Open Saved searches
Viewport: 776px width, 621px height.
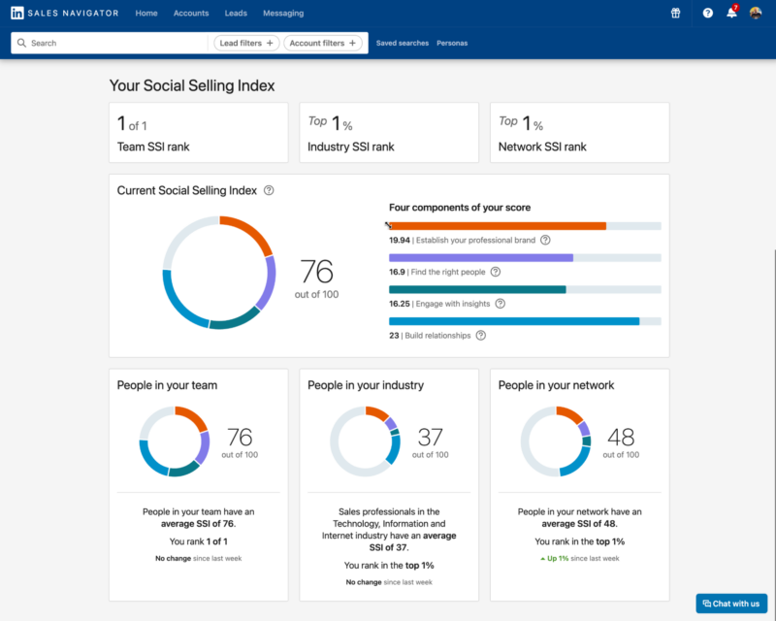click(x=403, y=43)
